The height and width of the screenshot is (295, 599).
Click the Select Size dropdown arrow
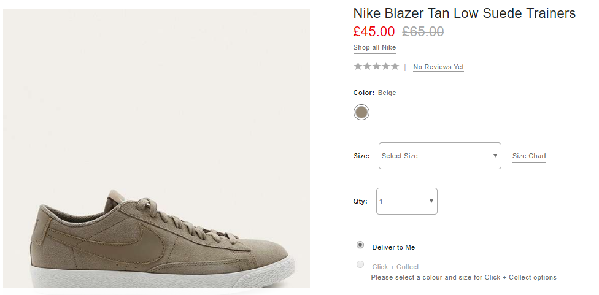tap(495, 156)
